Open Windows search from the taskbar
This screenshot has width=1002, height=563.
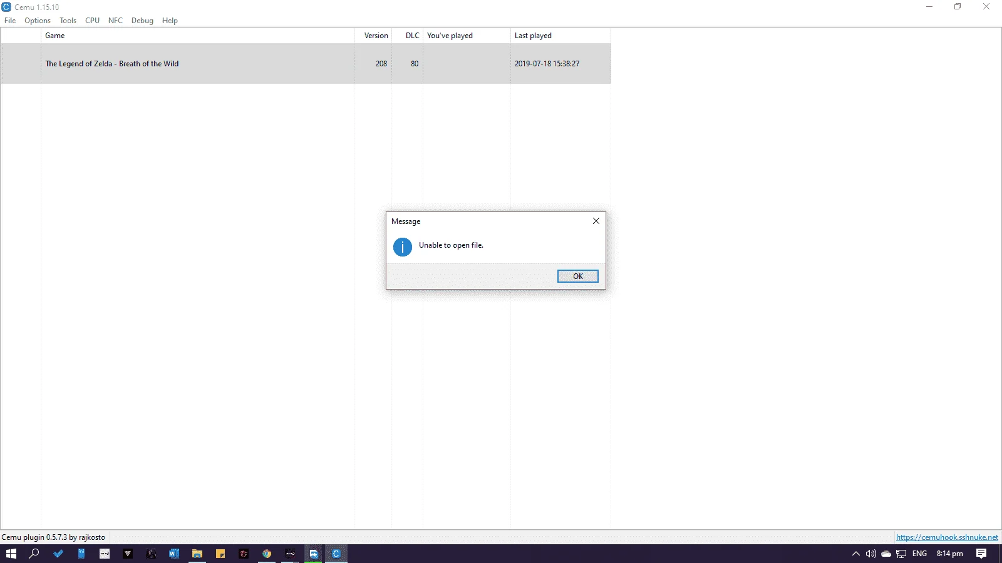point(34,554)
